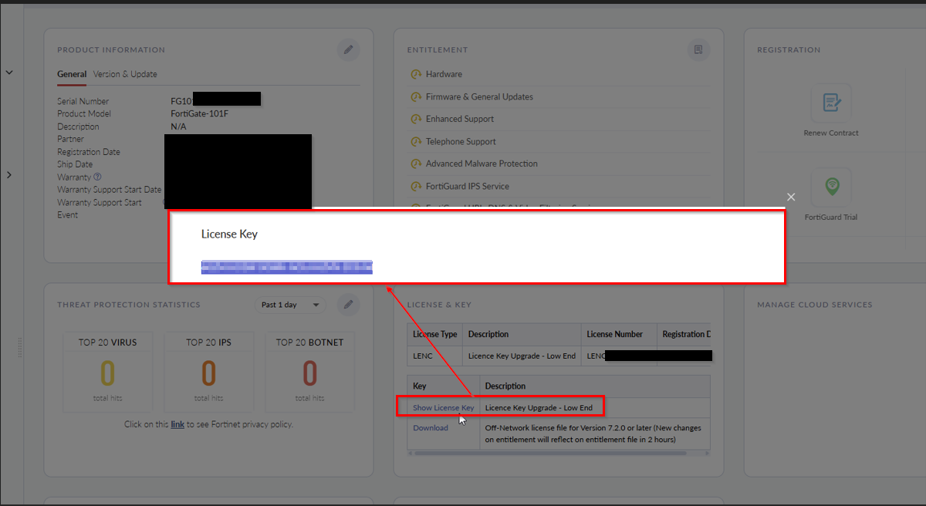Click the TOP 20 VIRUS counter
926x506 pixels.
click(x=107, y=372)
